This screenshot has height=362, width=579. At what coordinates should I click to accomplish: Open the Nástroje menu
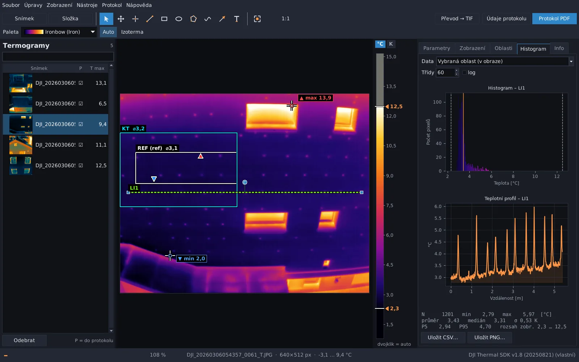pyautogui.click(x=87, y=5)
